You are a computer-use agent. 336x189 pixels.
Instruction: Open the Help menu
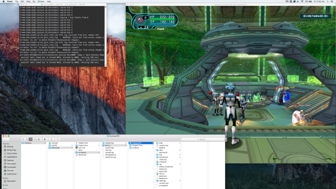point(49,1)
